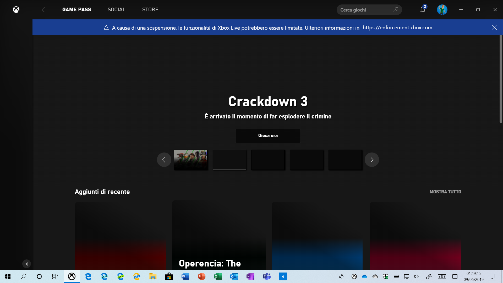Open the Windows Start menu
503x283 pixels.
[8, 276]
